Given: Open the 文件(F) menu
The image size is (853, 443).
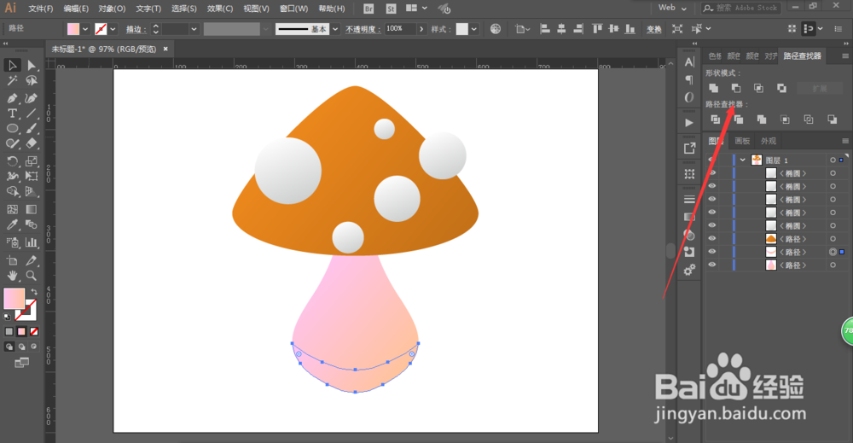Looking at the screenshot, I should (41, 9).
